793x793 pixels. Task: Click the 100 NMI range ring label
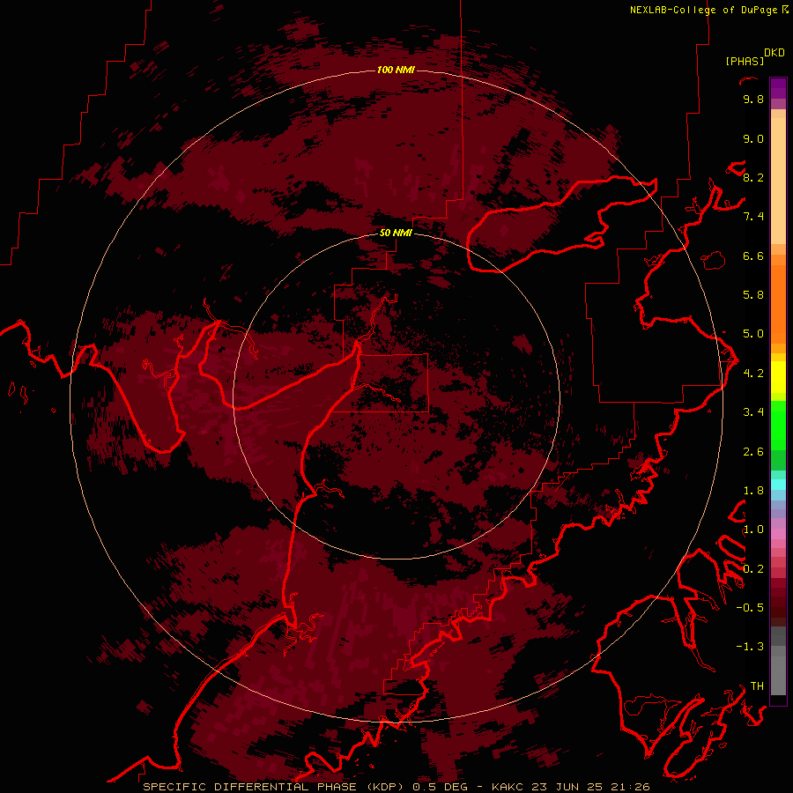coord(396,70)
